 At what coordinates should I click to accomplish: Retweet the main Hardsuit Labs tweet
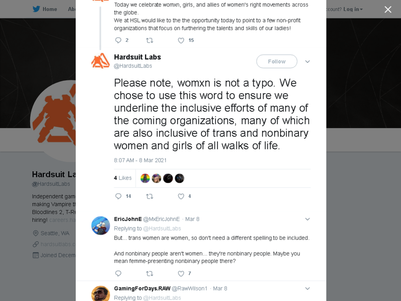coord(150,196)
